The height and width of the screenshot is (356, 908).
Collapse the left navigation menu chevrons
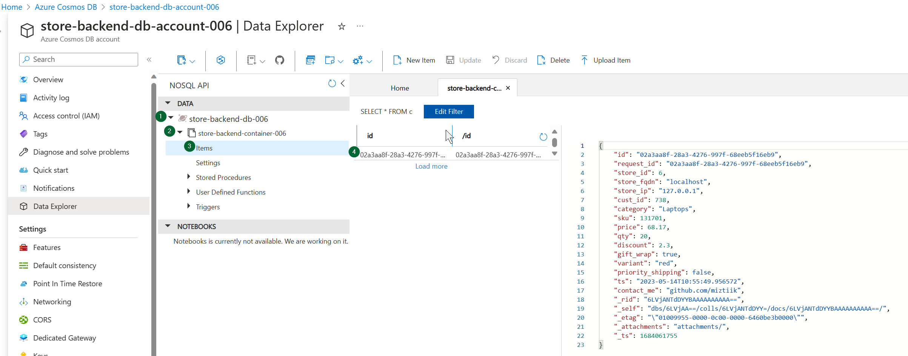149,60
